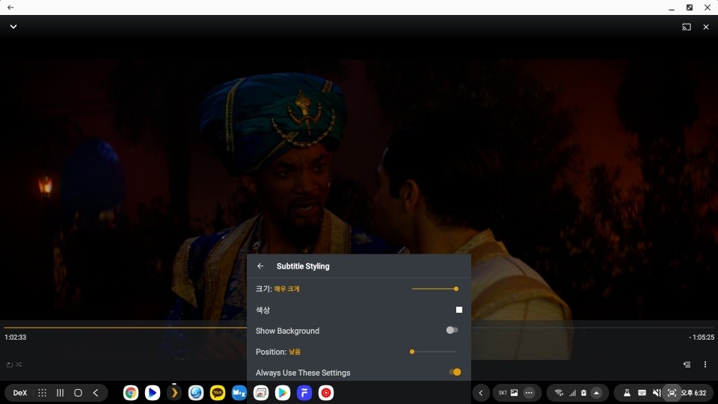Screen dimensions: 718x404
Task: Open the on-screen keyboard icon
Action: (x=642, y=393)
